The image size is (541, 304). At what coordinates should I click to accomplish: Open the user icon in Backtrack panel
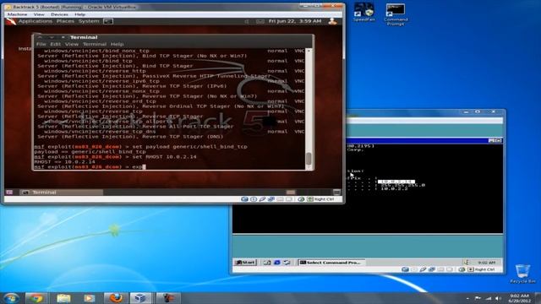pos(332,21)
